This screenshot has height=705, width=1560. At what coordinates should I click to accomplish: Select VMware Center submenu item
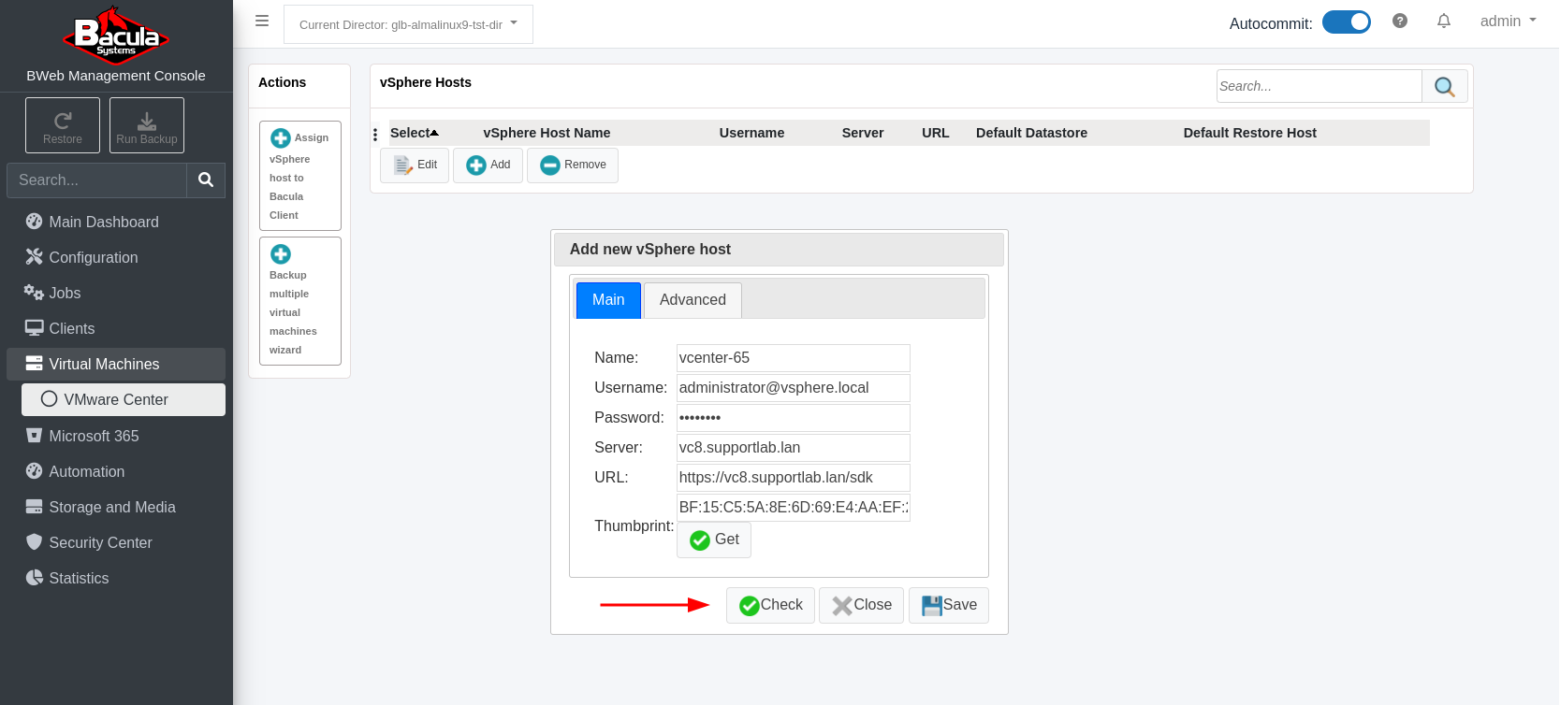click(124, 399)
